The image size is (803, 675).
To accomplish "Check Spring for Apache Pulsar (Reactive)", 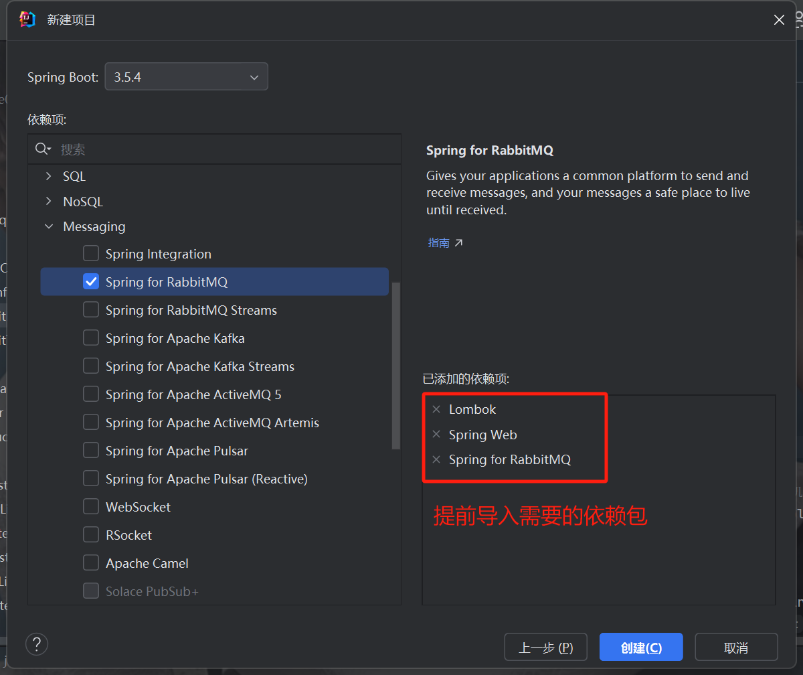I will (x=91, y=479).
